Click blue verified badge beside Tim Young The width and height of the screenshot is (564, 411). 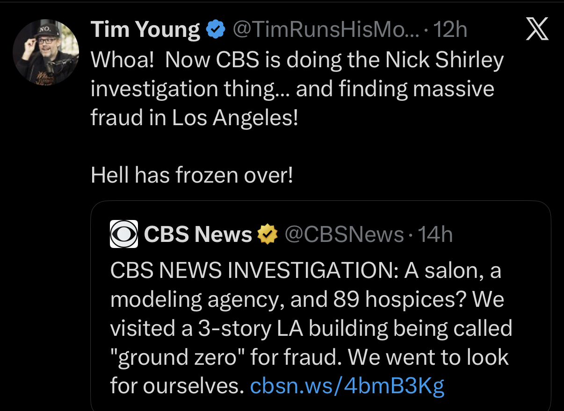click(x=215, y=30)
